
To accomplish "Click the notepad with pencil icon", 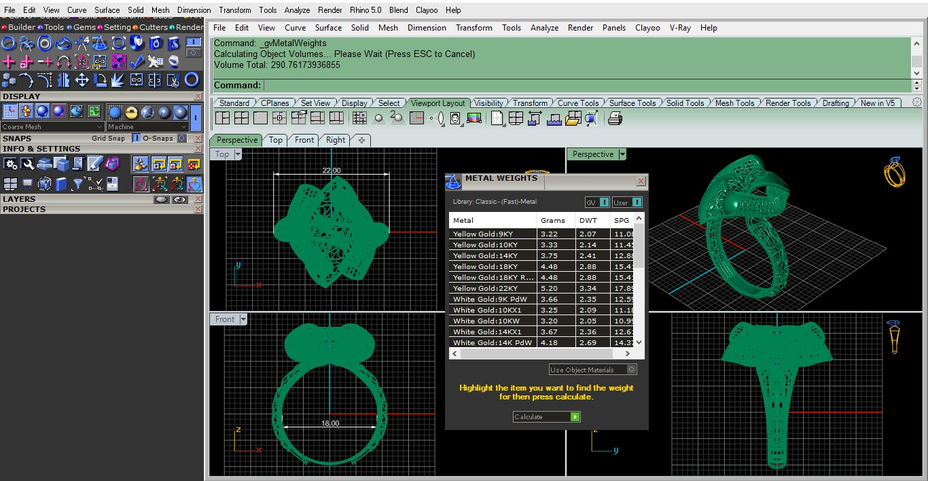I will click(94, 163).
